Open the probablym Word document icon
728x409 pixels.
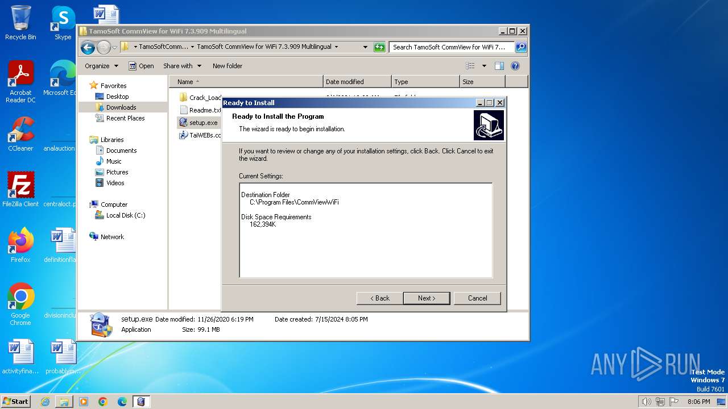click(x=63, y=357)
